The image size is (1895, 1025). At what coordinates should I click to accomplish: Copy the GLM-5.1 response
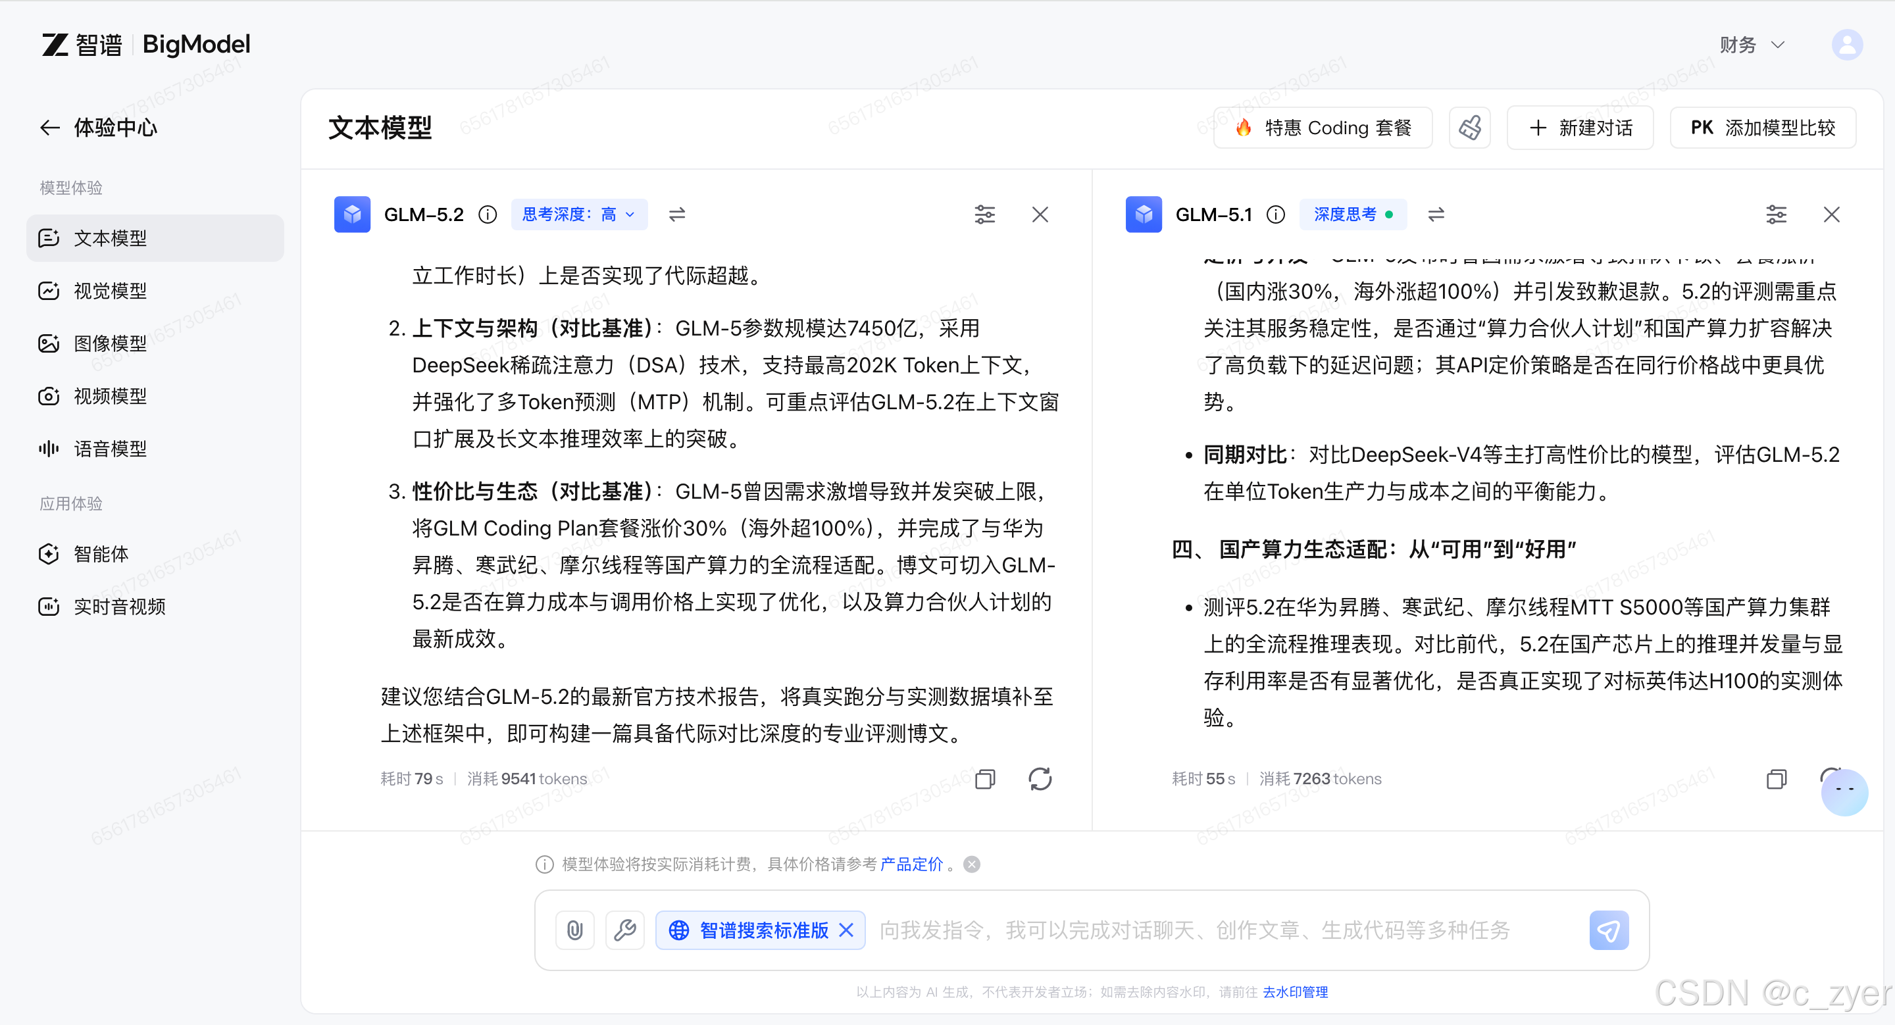(1777, 779)
